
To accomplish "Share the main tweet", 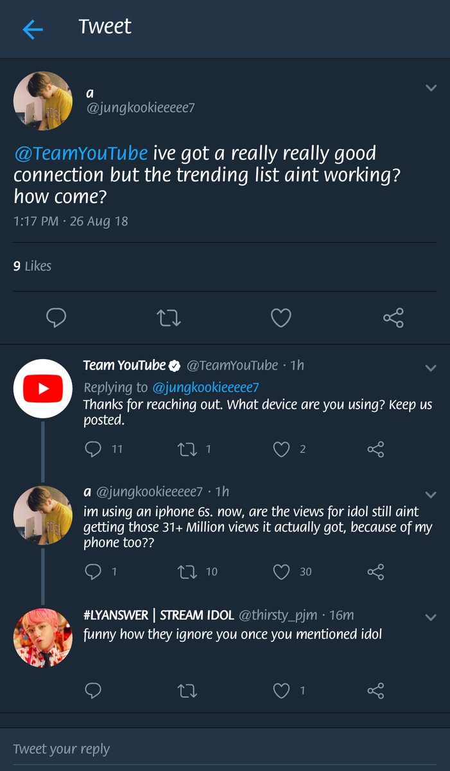I will click(x=393, y=317).
